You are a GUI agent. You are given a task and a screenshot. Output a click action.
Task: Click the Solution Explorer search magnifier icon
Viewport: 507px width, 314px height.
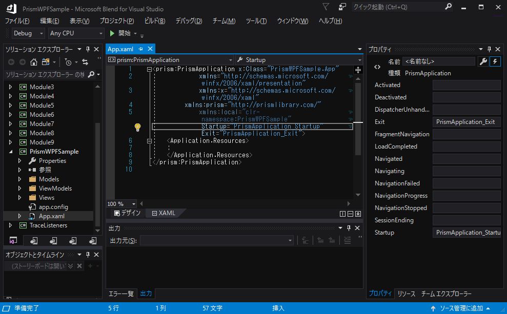[x=91, y=74]
